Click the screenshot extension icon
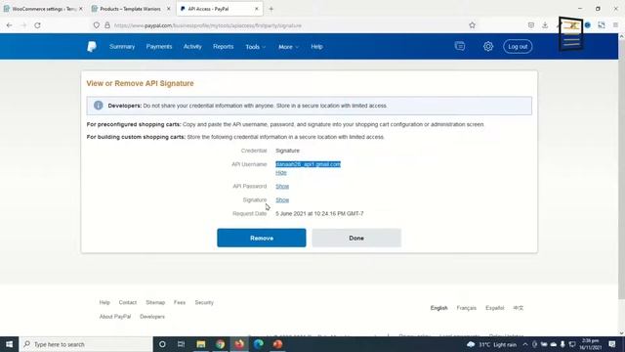625x352 pixels. (602, 25)
